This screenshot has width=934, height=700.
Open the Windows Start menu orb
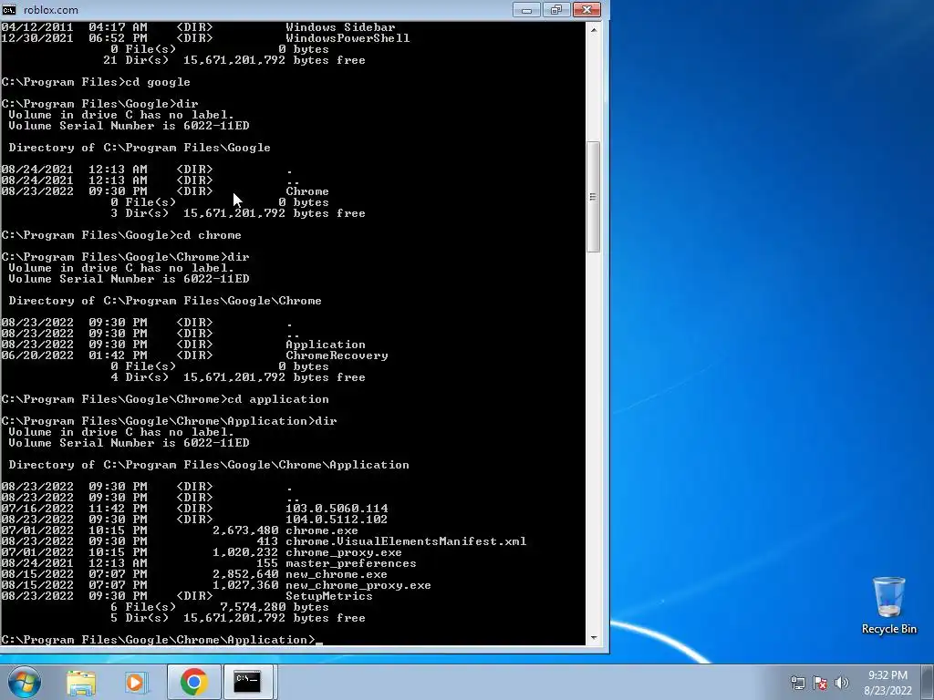click(x=24, y=682)
